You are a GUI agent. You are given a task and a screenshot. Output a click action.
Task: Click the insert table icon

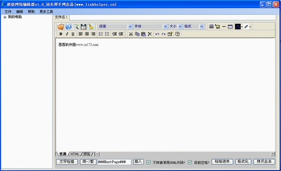(230, 27)
